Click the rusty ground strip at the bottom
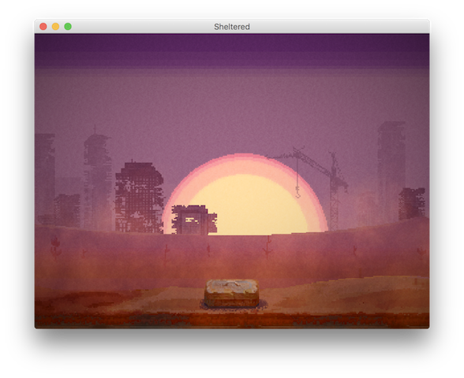This screenshot has height=378, width=464. click(232, 321)
